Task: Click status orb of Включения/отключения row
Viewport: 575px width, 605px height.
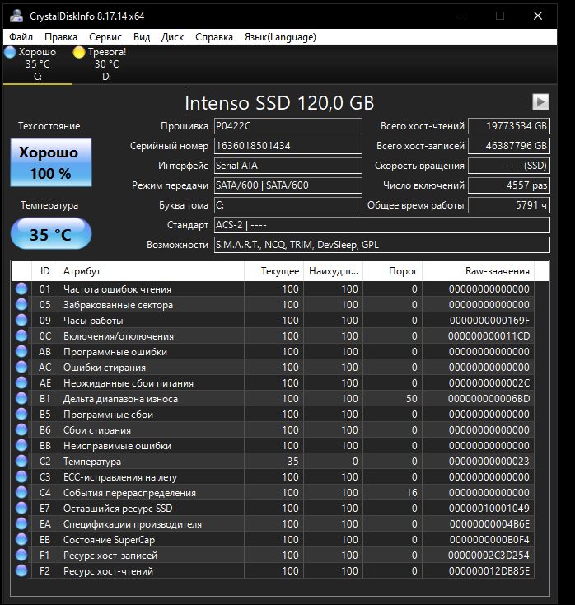Action: pos(21,336)
